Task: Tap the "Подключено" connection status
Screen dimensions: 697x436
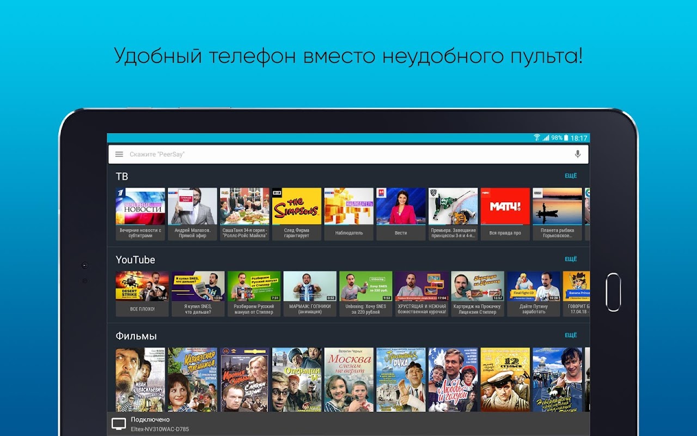Action: [150, 420]
